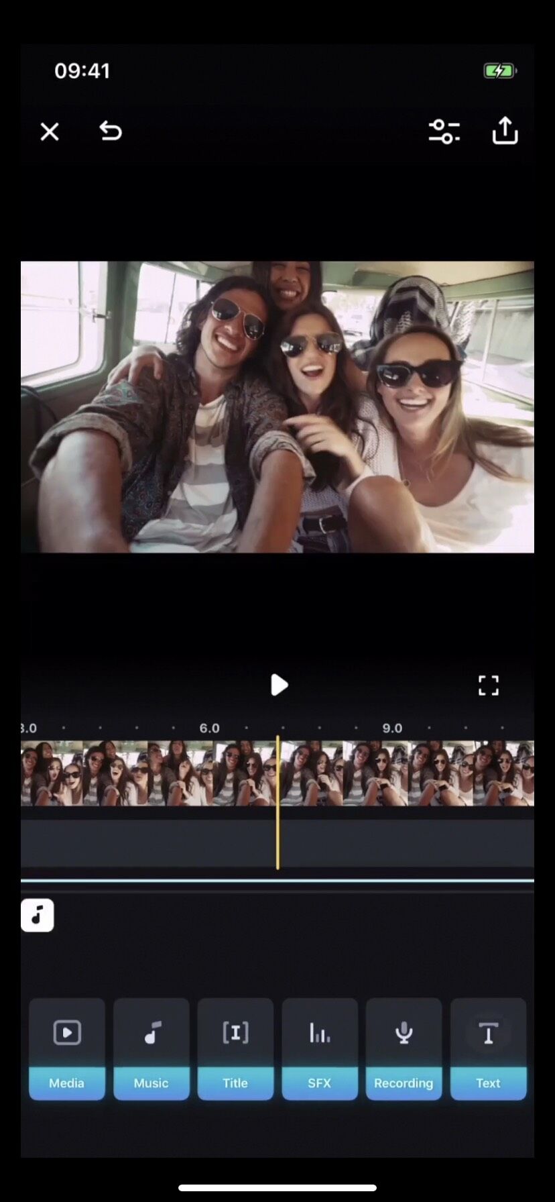Open the Media tool
Viewport: 555px width, 1202px height.
(67, 1049)
